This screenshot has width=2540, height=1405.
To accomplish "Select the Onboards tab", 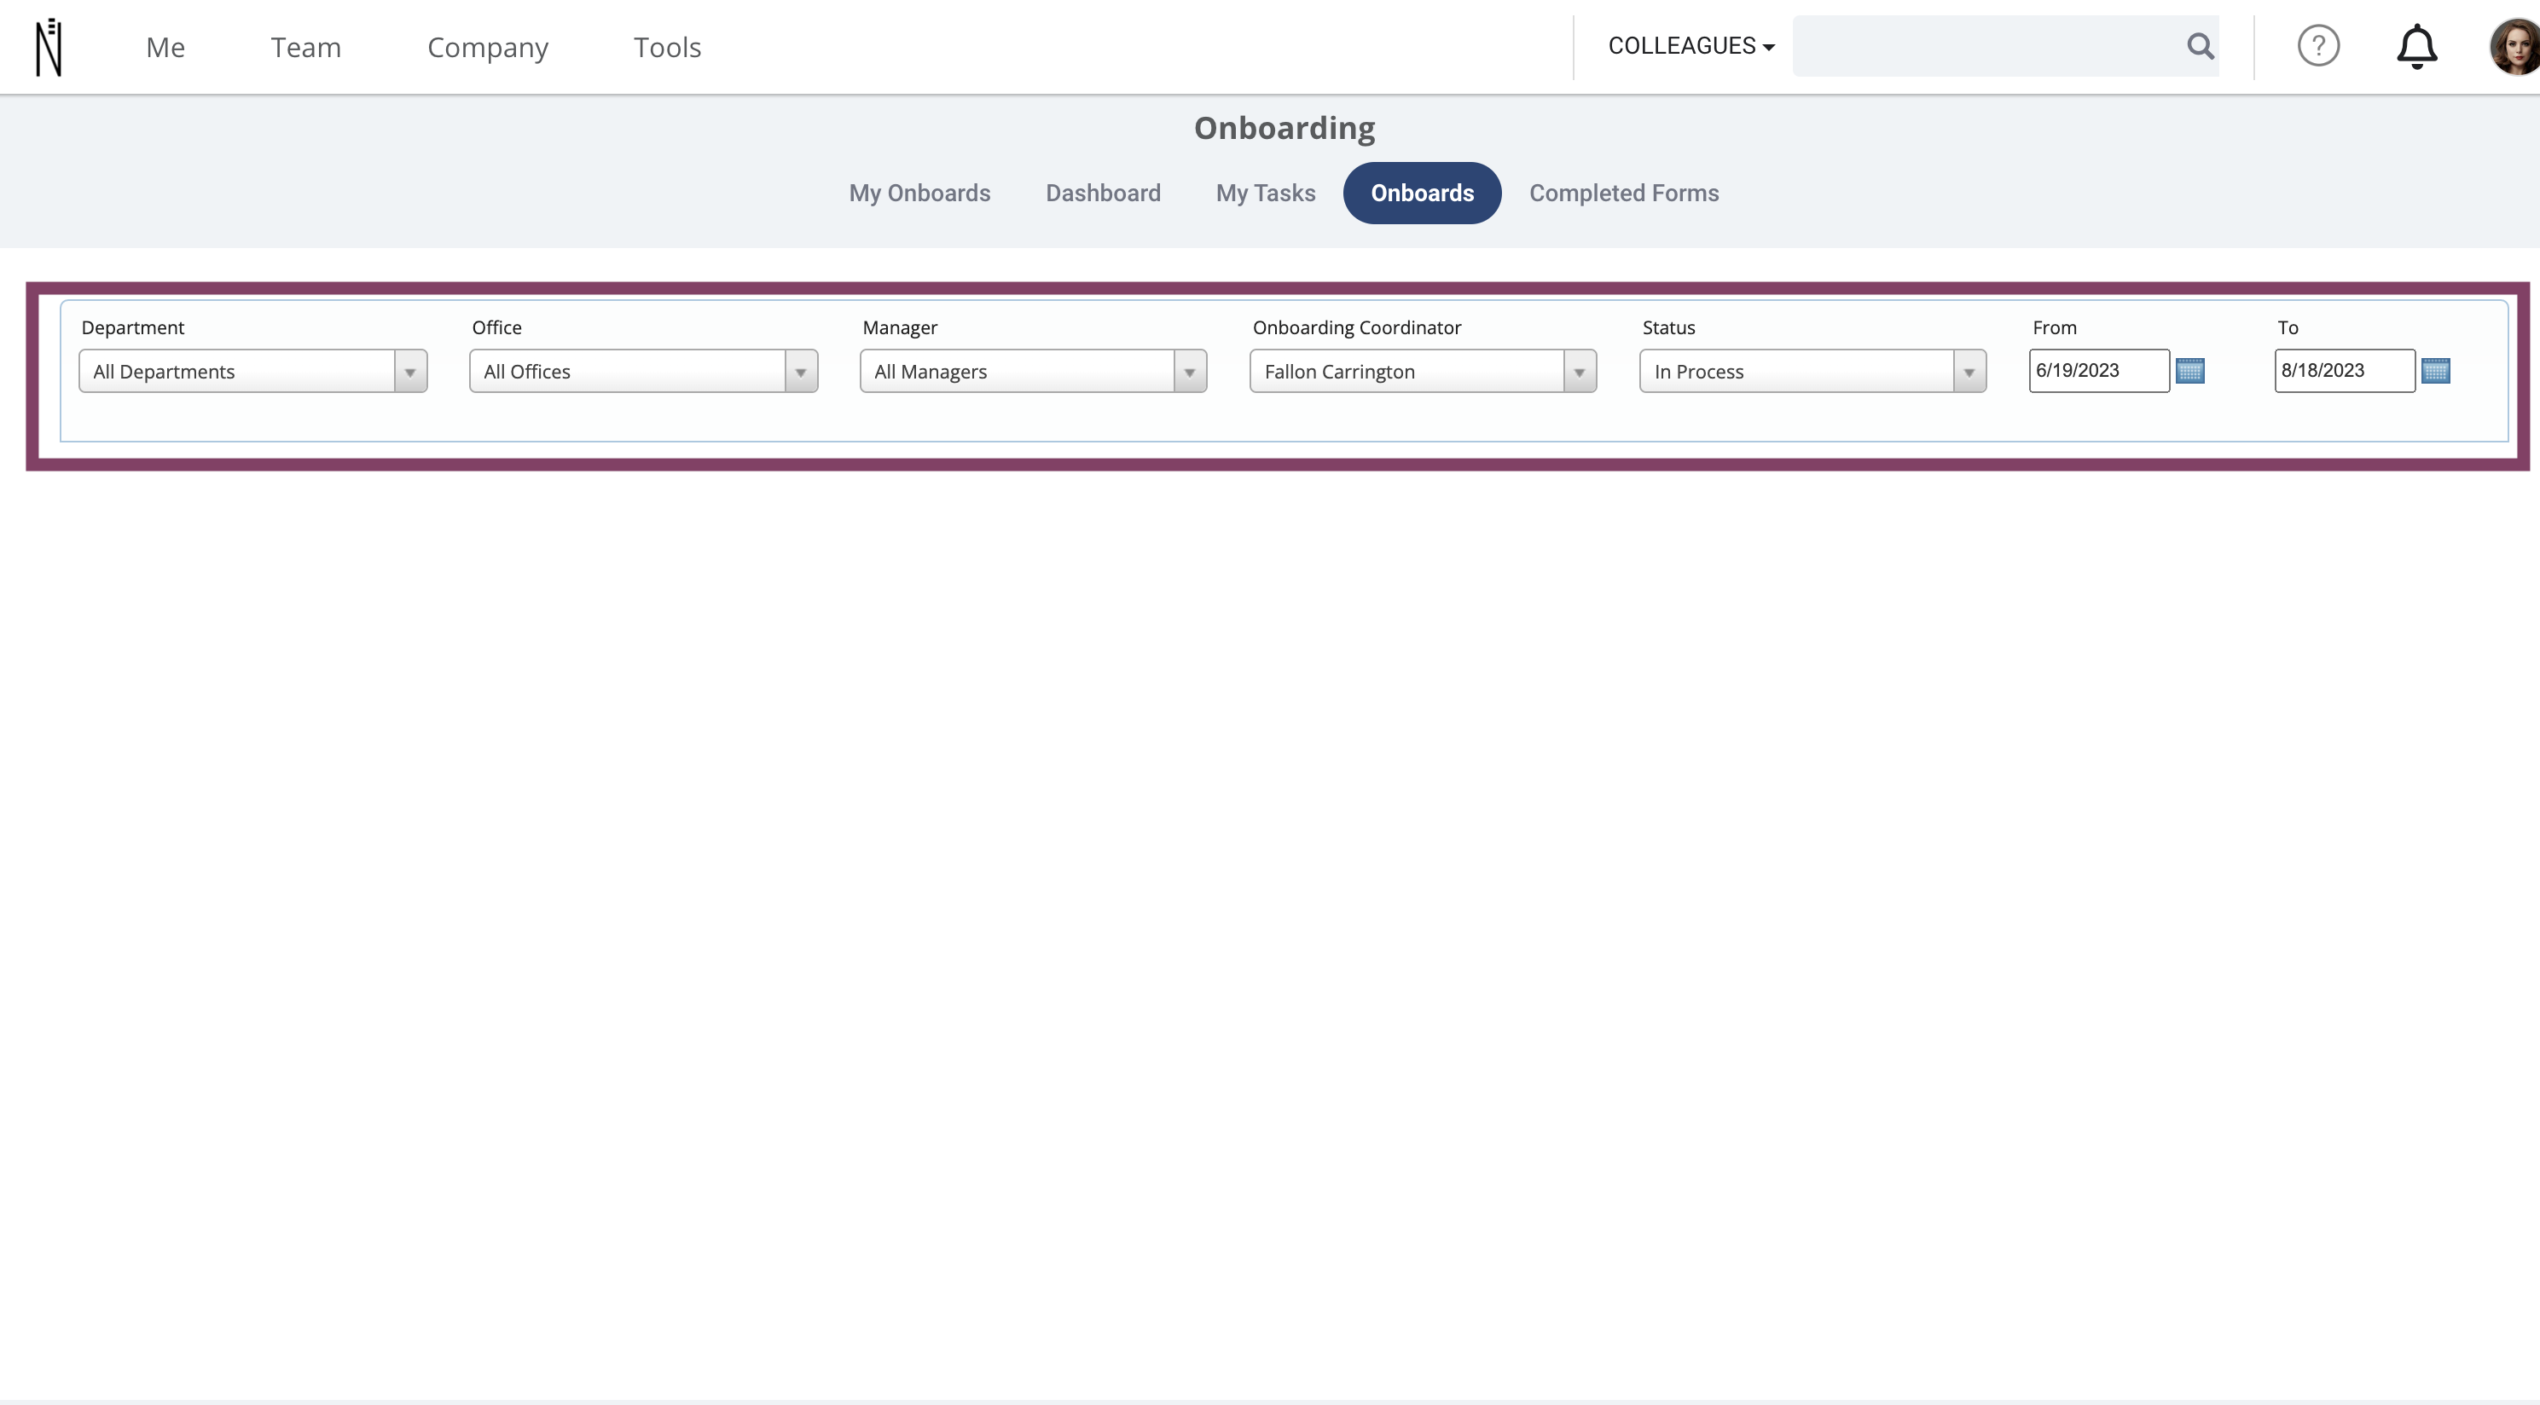I will click(1422, 194).
